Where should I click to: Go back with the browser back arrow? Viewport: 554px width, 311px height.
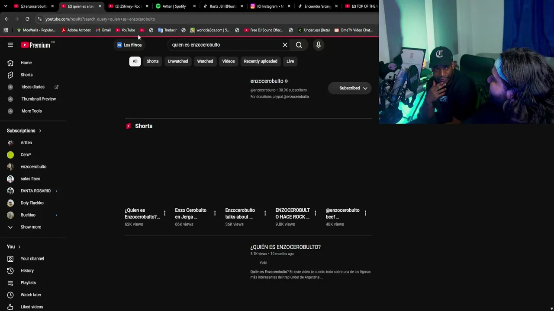click(6, 19)
